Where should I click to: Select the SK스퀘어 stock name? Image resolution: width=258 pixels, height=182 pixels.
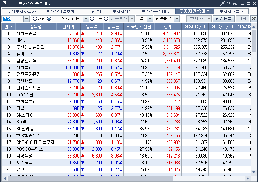click(x=25, y=115)
